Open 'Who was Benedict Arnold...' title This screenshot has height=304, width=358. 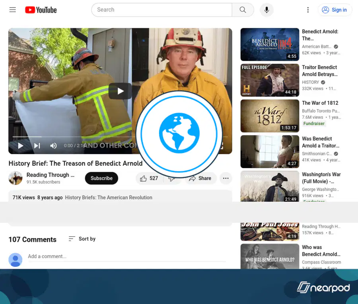321,251
